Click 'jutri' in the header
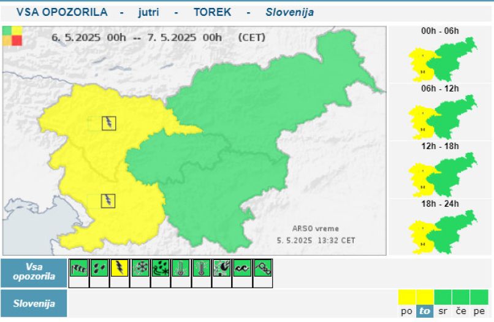Viewport: 494px width, 322px height. click(x=148, y=12)
